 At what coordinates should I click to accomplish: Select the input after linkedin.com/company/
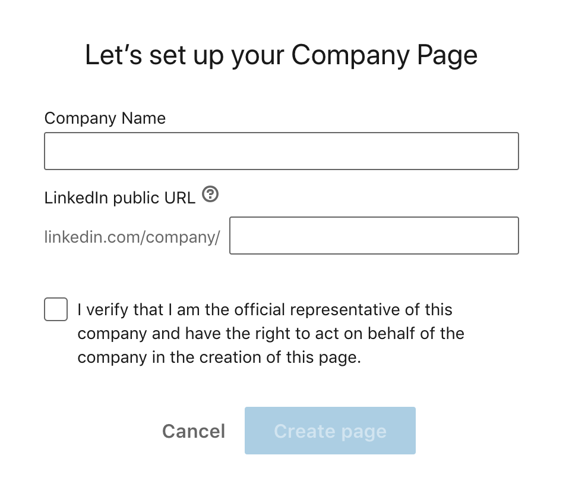click(374, 236)
